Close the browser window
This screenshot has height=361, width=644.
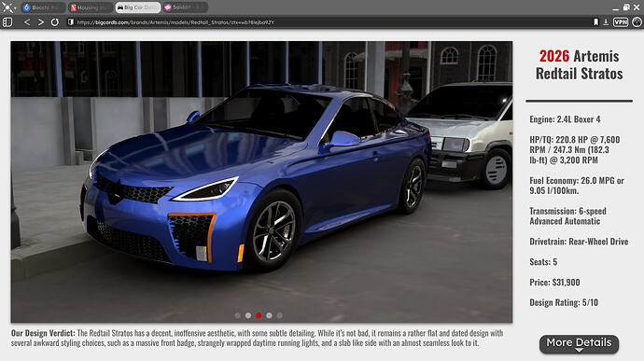[637, 7]
